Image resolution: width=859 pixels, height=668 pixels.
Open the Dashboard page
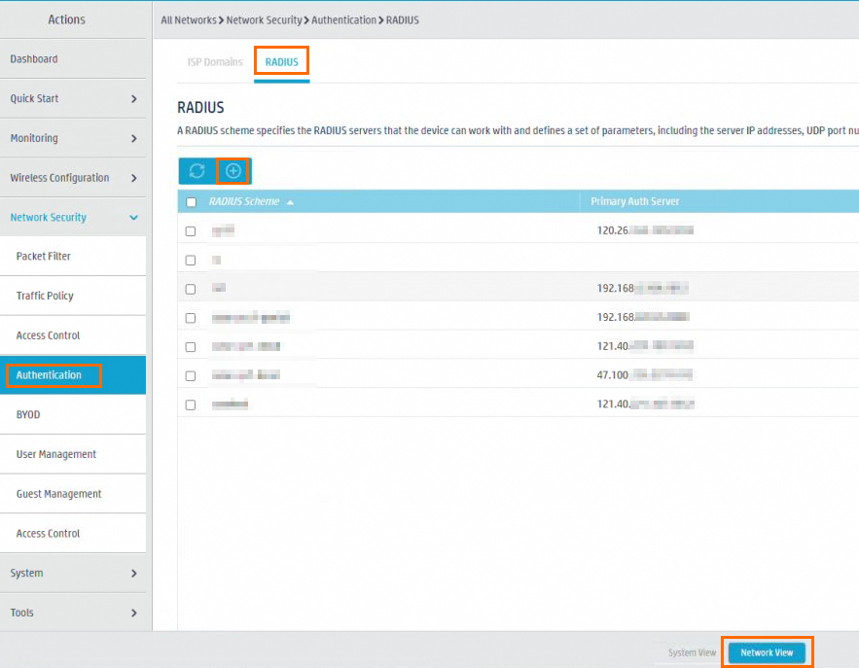coord(73,59)
